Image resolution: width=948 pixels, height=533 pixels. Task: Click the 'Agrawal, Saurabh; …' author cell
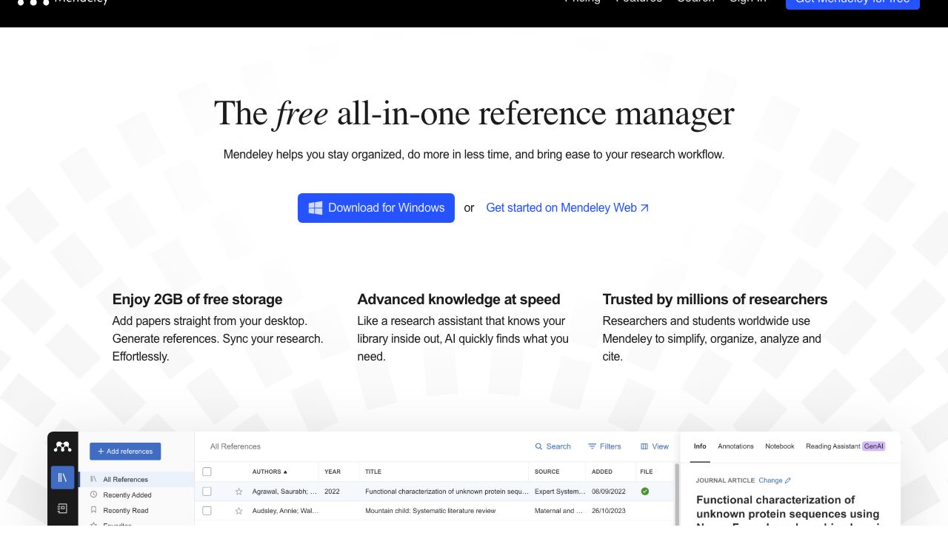click(284, 491)
